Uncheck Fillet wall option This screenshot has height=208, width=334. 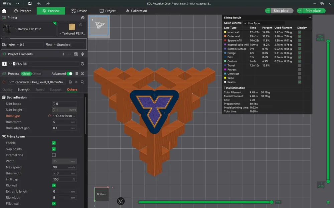[54, 204]
